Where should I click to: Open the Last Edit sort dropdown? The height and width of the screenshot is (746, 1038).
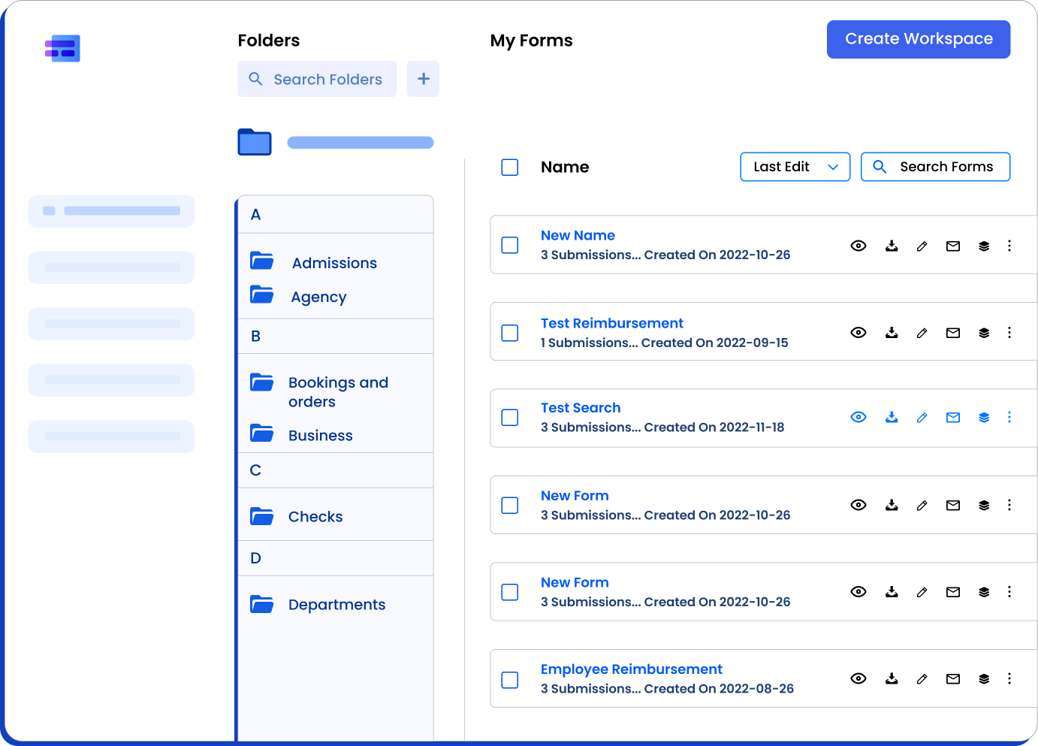click(795, 167)
